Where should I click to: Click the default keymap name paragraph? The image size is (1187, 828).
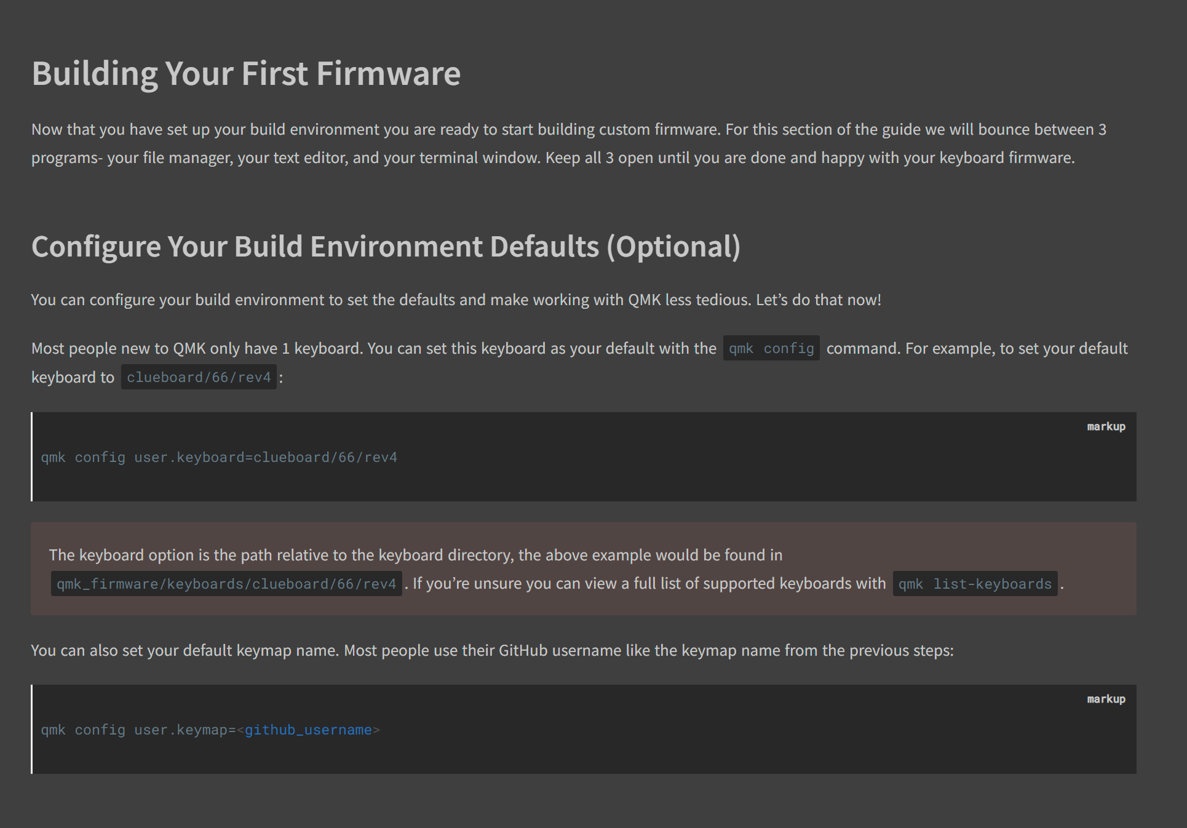point(492,651)
